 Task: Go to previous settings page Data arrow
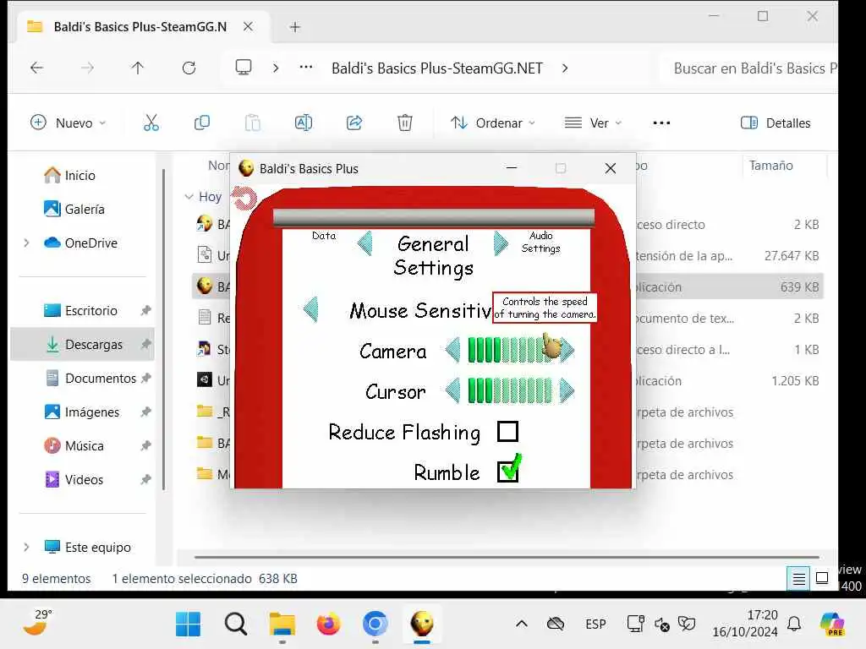(364, 243)
